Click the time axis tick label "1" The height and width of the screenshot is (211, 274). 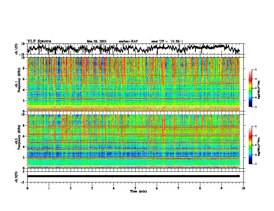coord(49,188)
